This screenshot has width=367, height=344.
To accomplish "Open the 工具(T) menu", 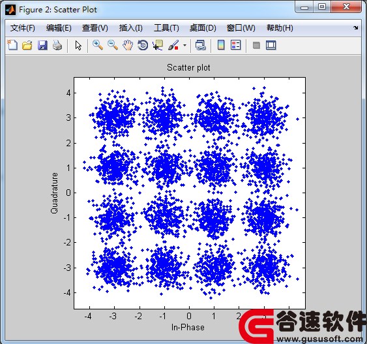I will point(166,28).
